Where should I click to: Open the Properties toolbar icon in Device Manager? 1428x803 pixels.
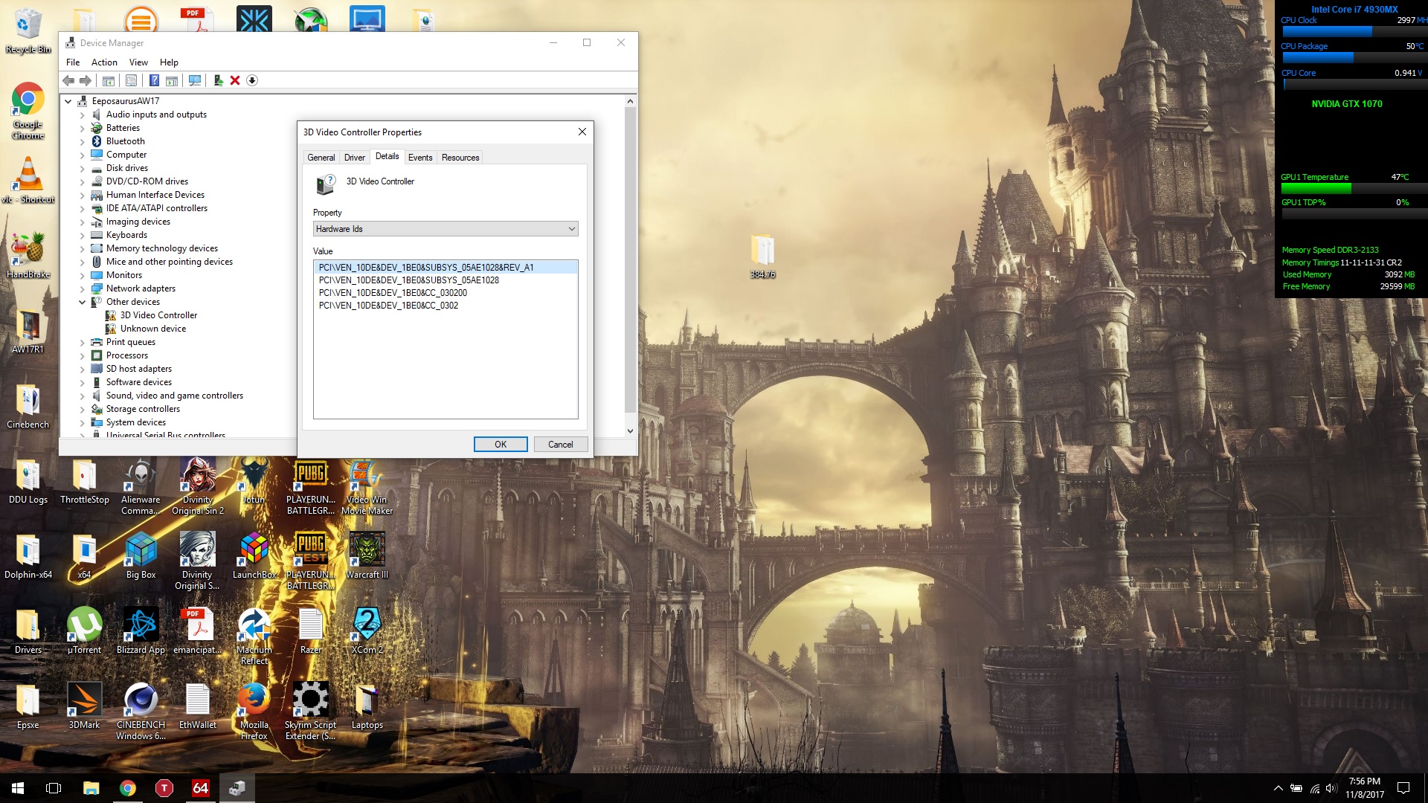tap(132, 80)
